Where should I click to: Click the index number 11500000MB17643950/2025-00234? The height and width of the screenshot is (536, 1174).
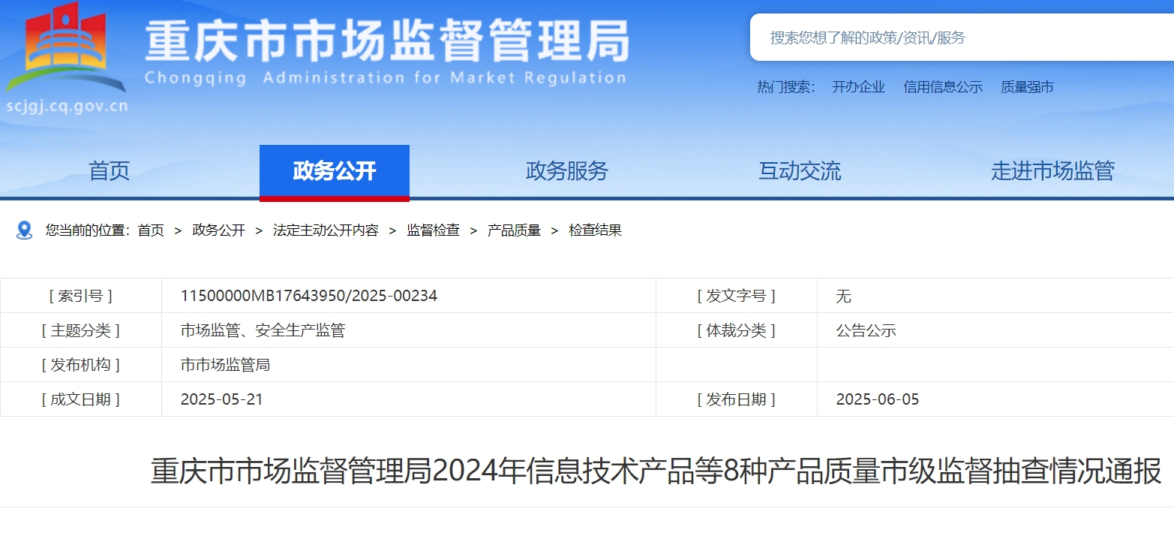(x=309, y=296)
